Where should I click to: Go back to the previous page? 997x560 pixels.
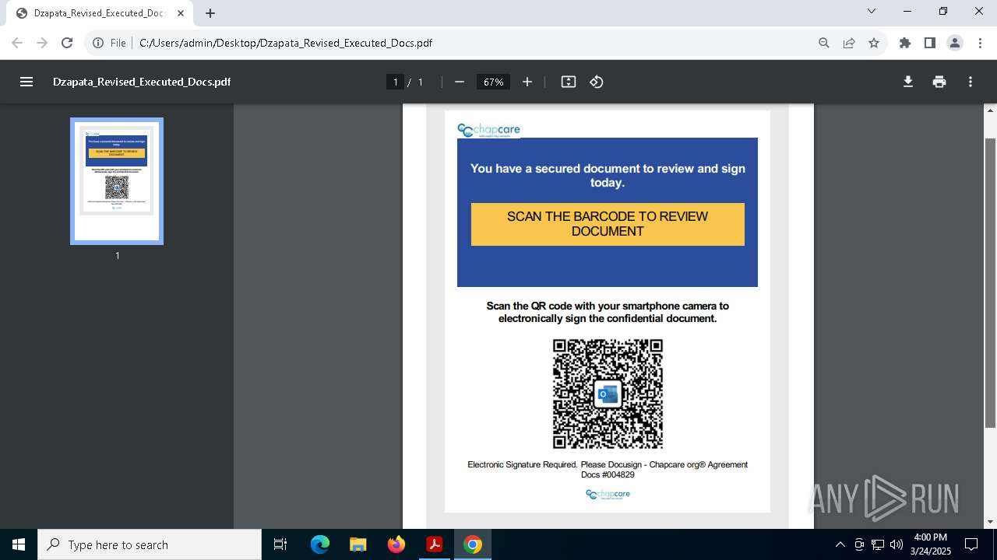point(17,43)
